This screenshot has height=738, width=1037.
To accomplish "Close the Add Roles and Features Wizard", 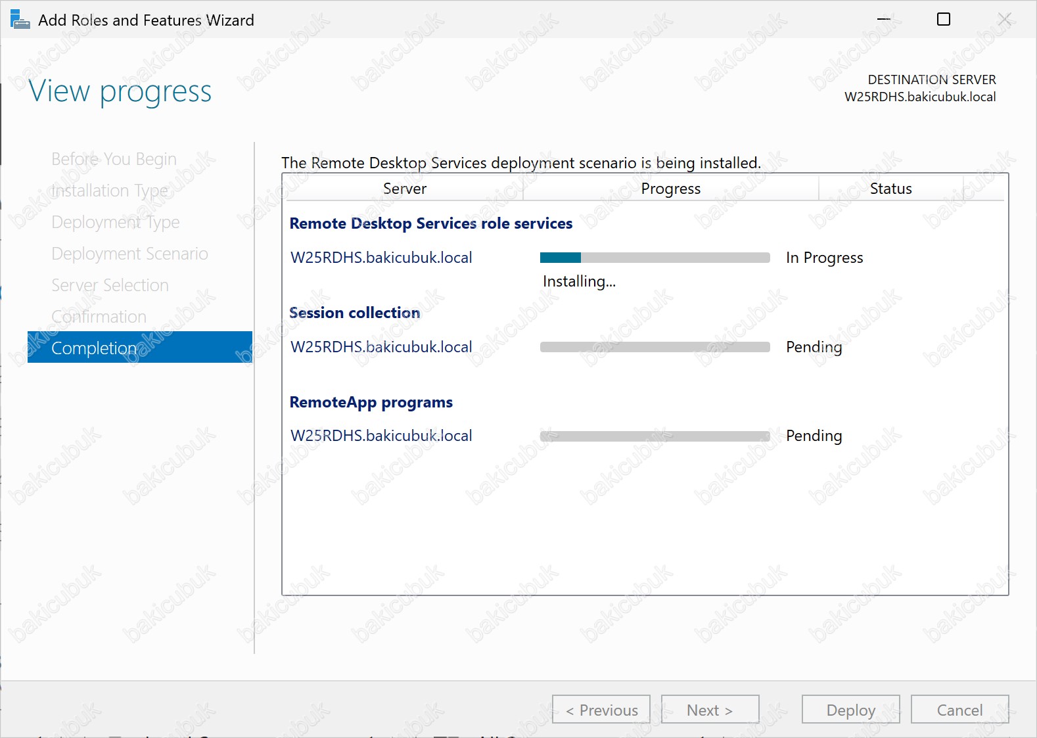I will point(1004,20).
